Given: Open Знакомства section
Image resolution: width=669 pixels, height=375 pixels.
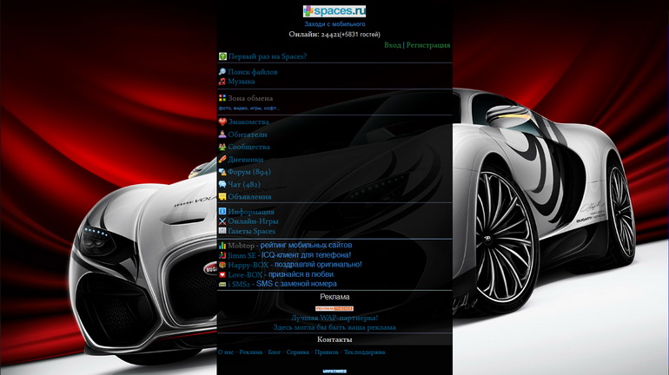Looking at the screenshot, I should [248, 122].
